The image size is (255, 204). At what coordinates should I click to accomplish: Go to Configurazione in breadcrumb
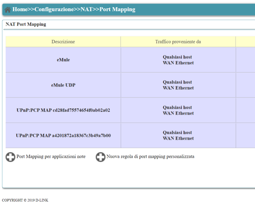(x=54, y=9)
